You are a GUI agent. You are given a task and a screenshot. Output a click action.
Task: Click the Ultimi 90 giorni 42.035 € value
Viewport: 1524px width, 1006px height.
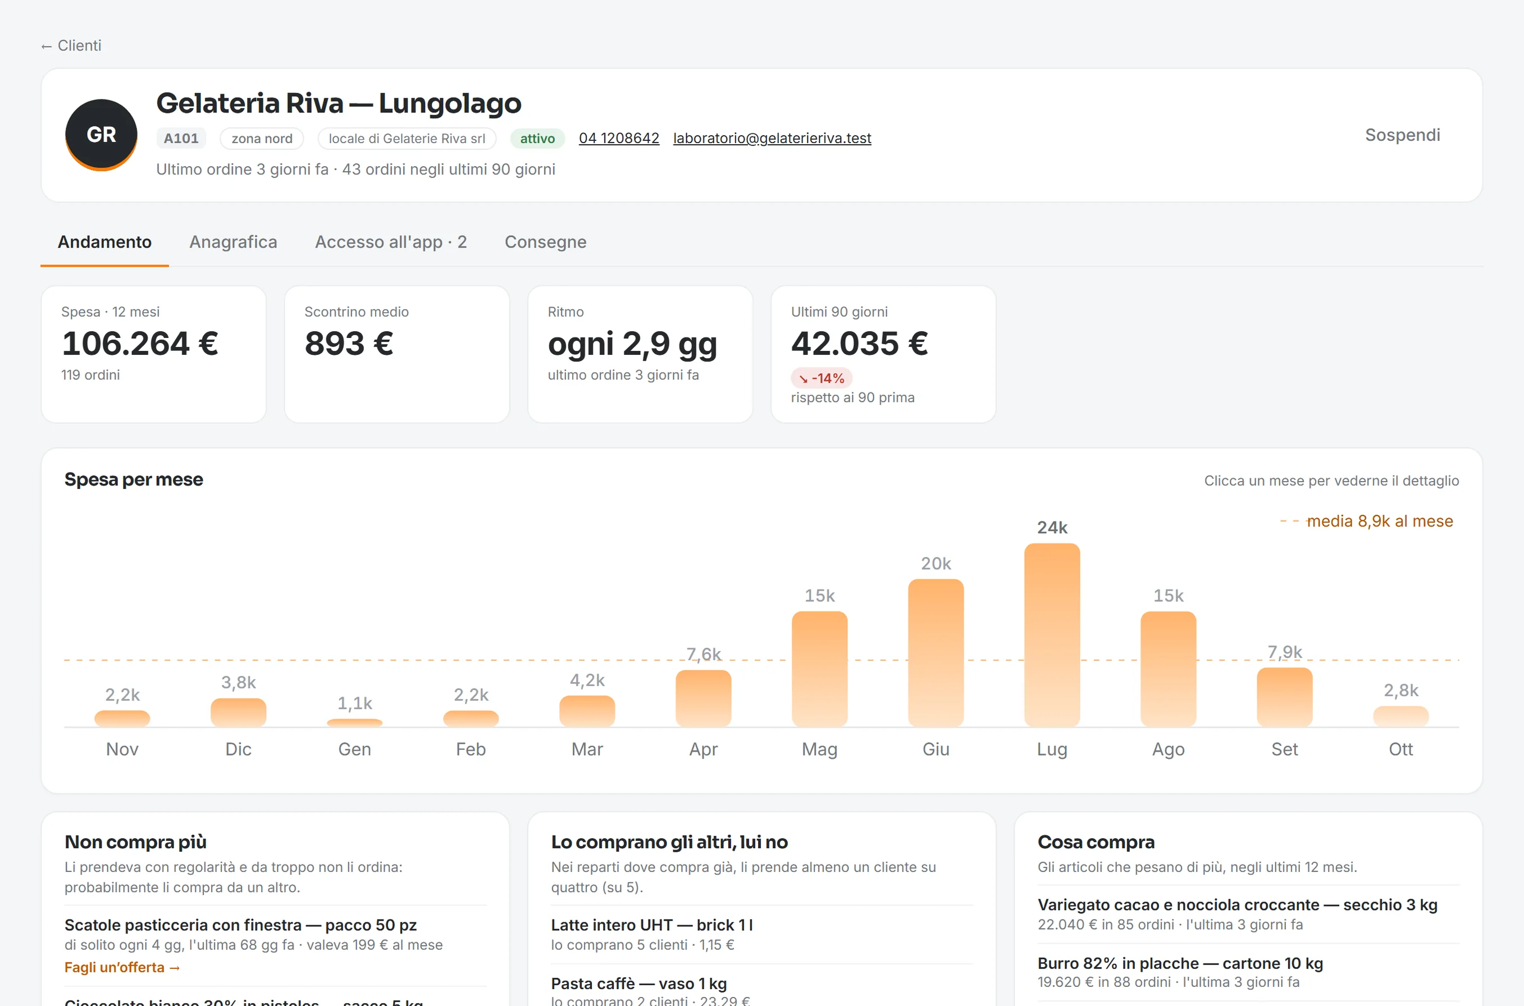[x=859, y=343]
